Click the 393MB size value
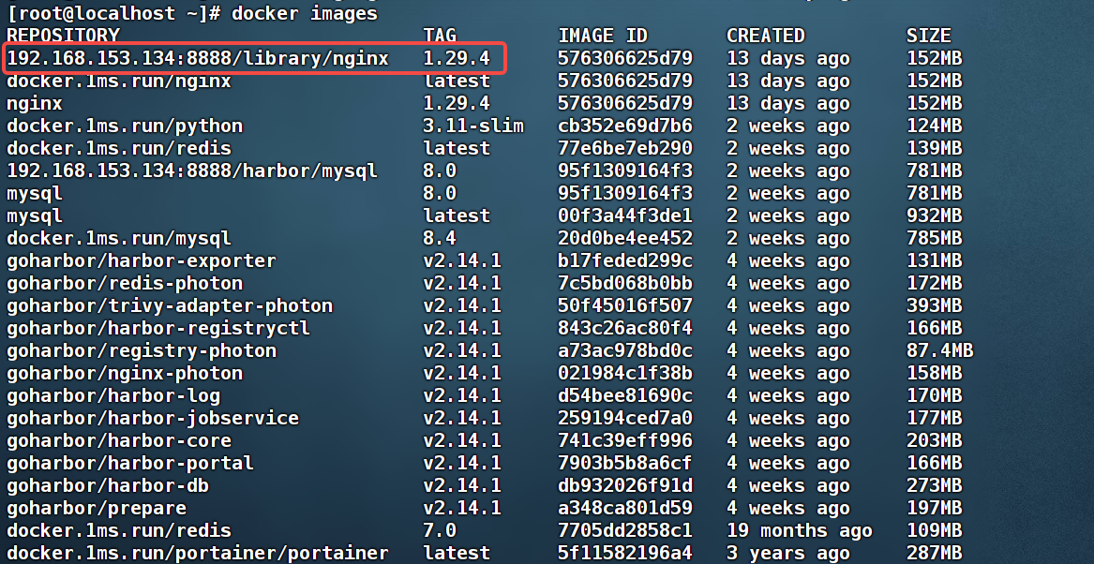The height and width of the screenshot is (564, 1094). pos(935,305)
